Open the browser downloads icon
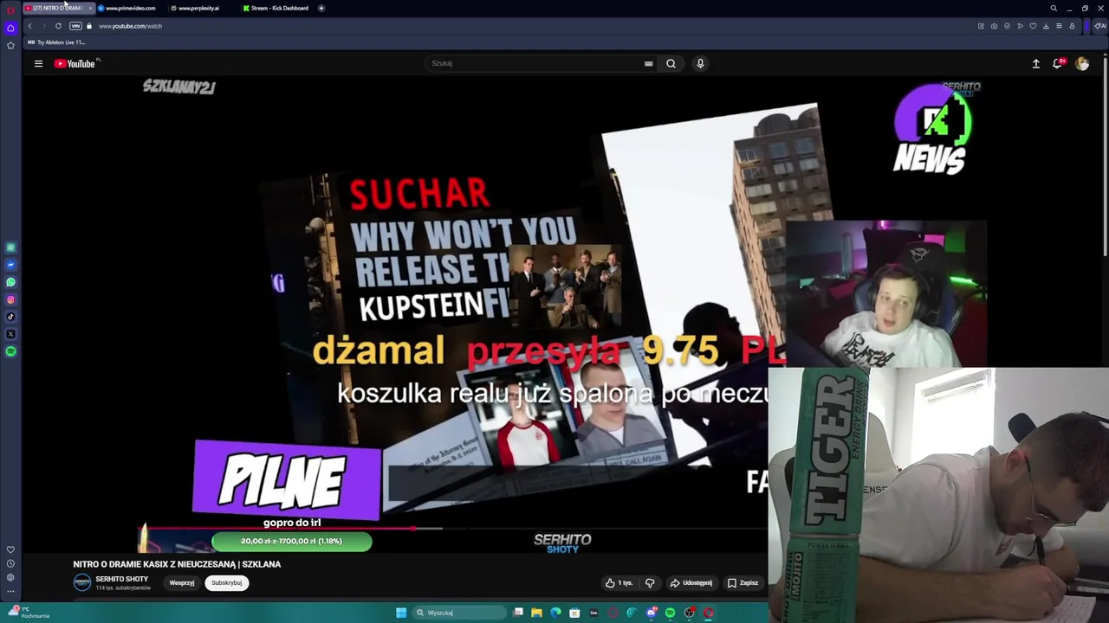 (1046, 26)
